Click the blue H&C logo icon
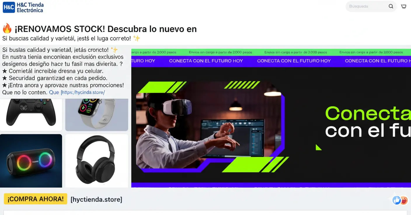Viewport: 411px width, 215px height. 9,7
